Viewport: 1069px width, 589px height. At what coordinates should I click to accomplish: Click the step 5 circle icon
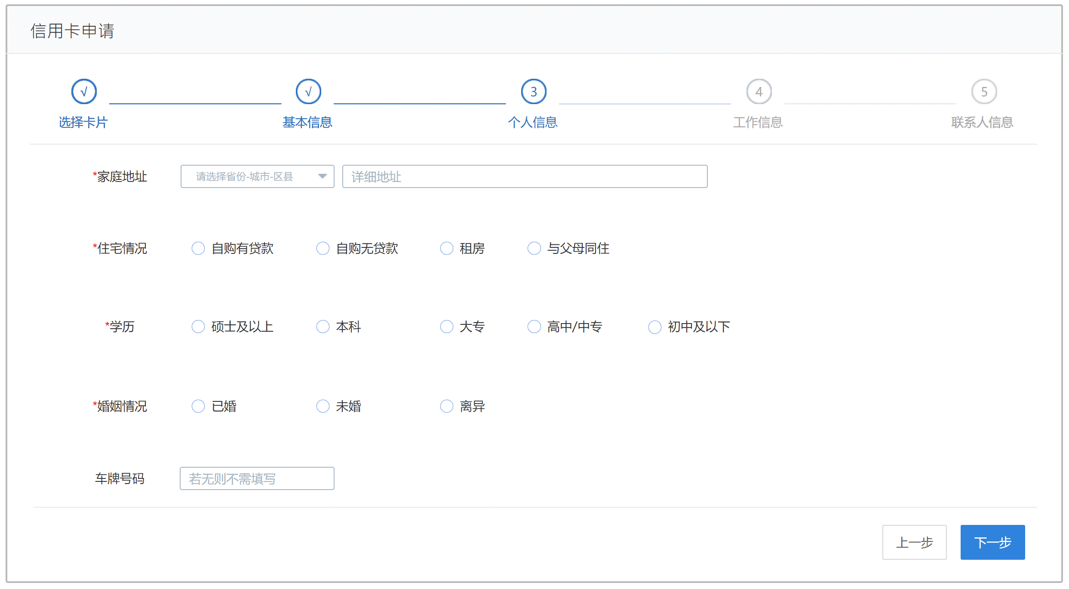click(x=984, y=92)
